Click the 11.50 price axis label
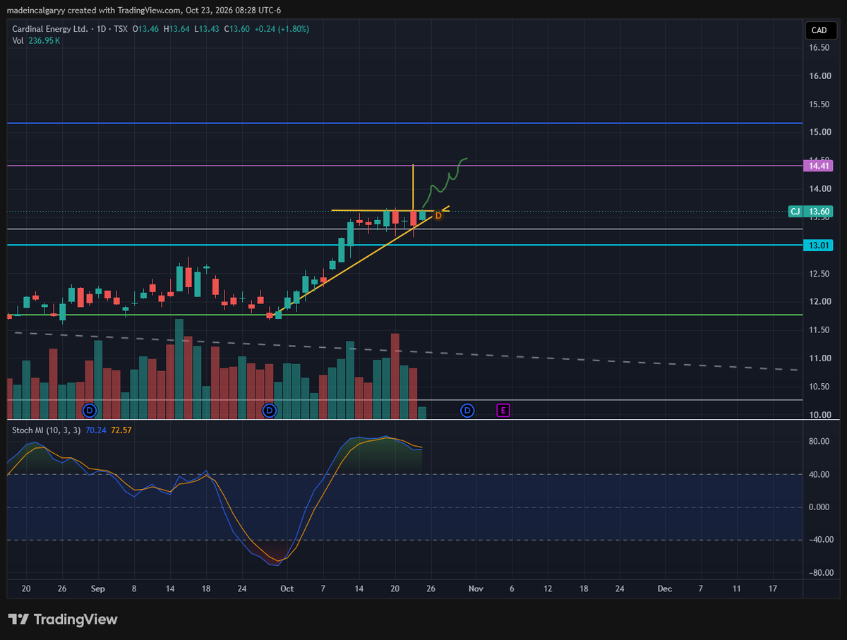Screen dimensions: 847x640 point(819,330)
